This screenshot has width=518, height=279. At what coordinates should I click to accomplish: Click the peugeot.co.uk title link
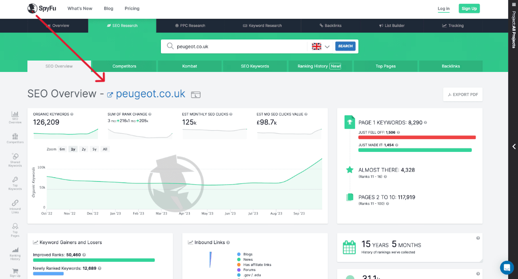[150, 94]
